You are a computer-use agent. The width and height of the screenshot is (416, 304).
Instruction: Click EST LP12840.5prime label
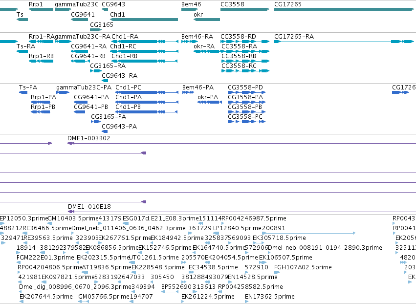pyautogui.click(x=237, y=228)
